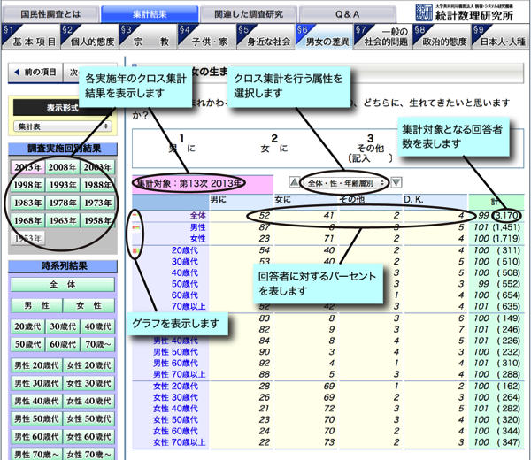Select survey year 1968年
Viewport: 531px width, 460px height.
[27, 220]
